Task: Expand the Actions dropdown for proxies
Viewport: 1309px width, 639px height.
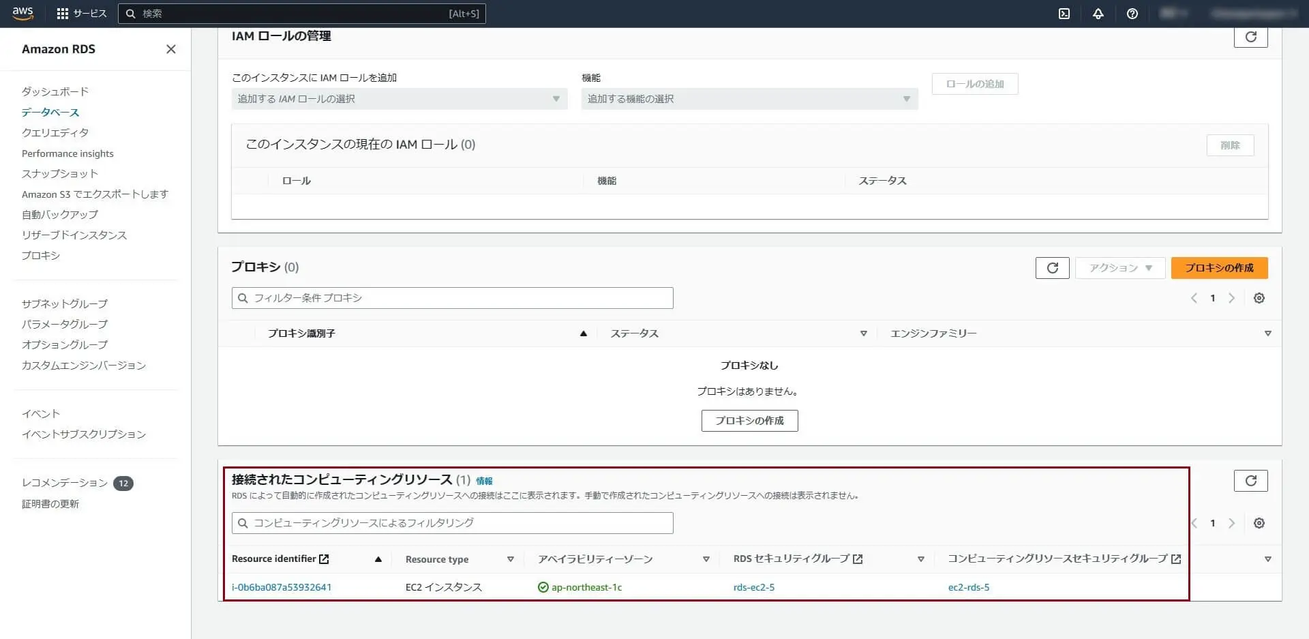Action: (1120, 268)
